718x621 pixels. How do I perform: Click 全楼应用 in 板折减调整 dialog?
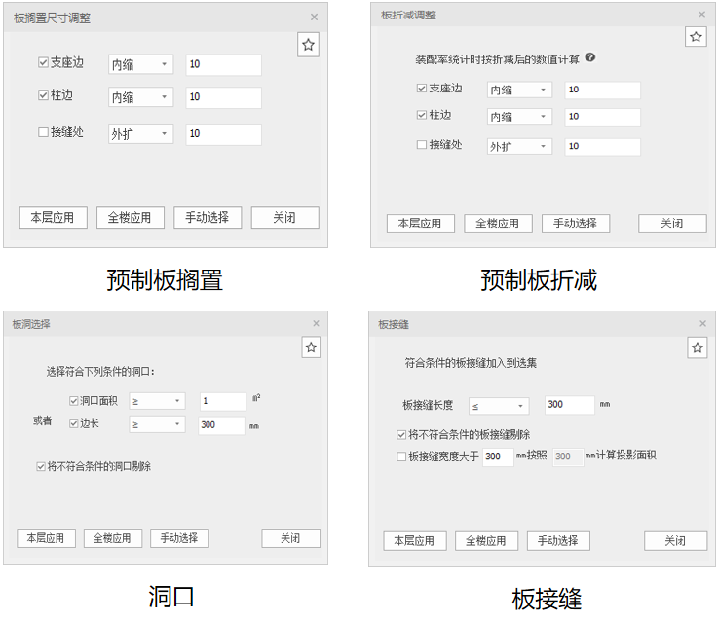tap(498, 223)
